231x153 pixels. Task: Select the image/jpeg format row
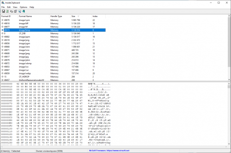(53, 53)
